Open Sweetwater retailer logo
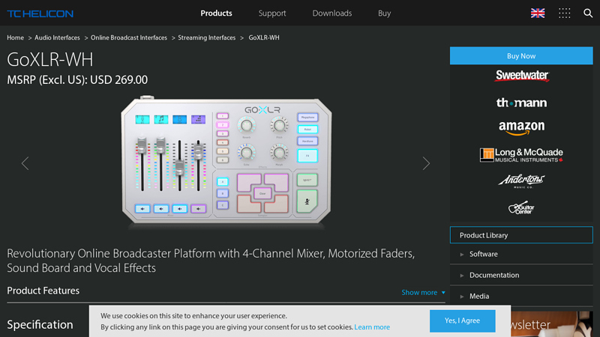The height and width of the screenshot is (337, 600). coord(522,76)
